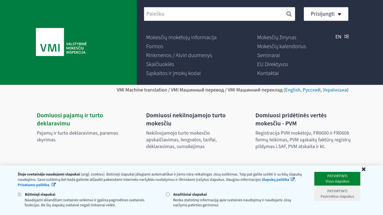This screenshot has height=215, width=383.
Task: Toggle the Analitiniai slapukai checkbox
Action: (x=168, y=194)
